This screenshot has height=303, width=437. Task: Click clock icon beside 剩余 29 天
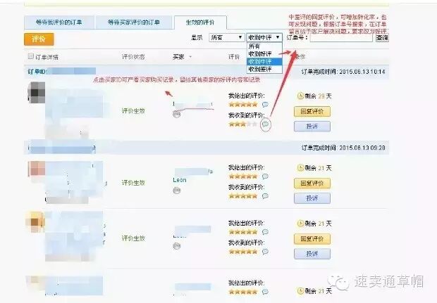(300, 96)
